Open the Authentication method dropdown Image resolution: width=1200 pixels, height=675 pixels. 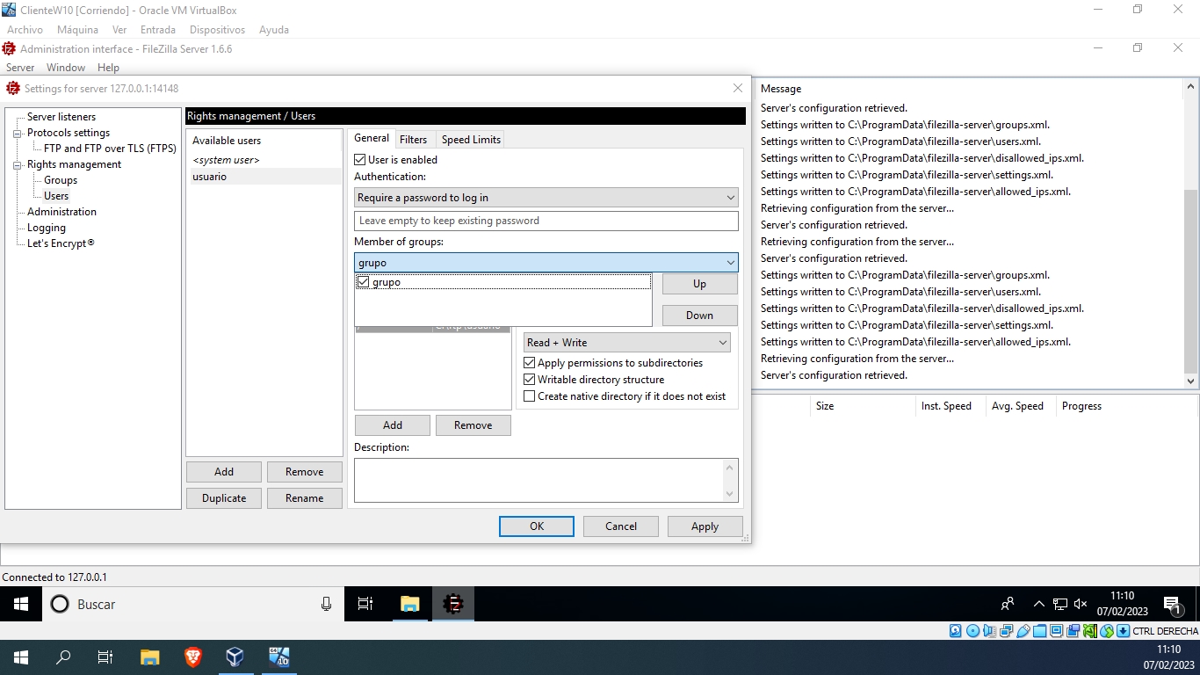click(x=546, y=198)
